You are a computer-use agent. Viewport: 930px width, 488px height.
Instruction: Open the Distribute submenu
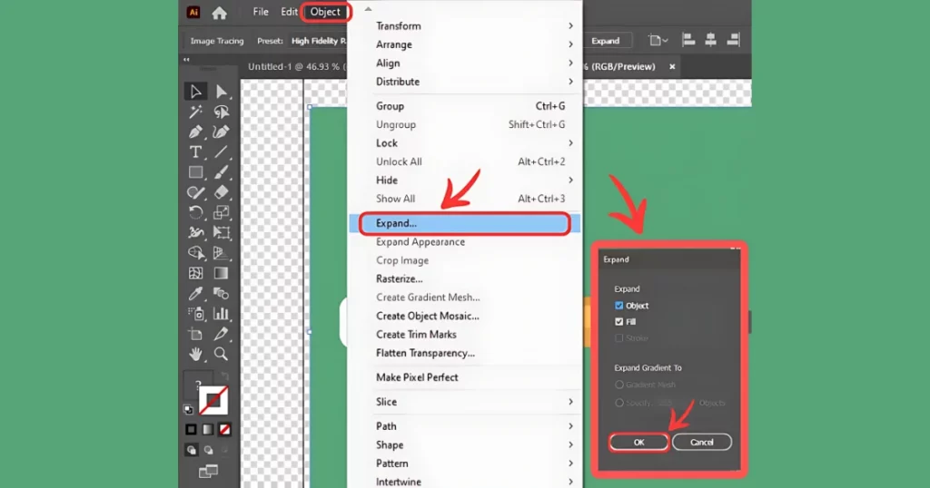click(x=465, y=82)
